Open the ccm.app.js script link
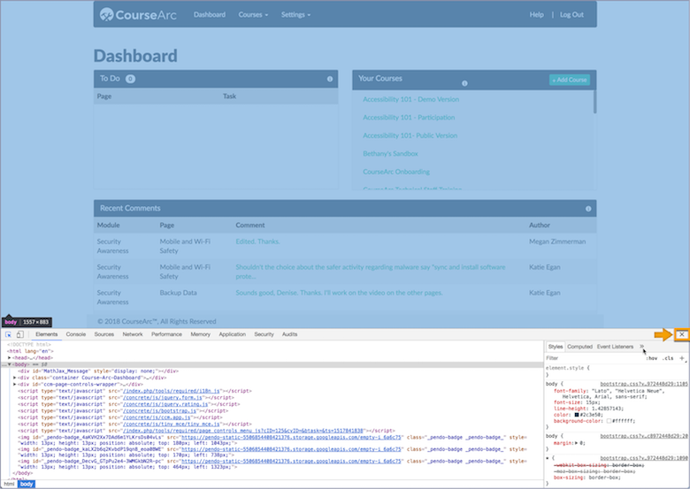Screen dimensions: 690x489 click(x=157, y=417)
